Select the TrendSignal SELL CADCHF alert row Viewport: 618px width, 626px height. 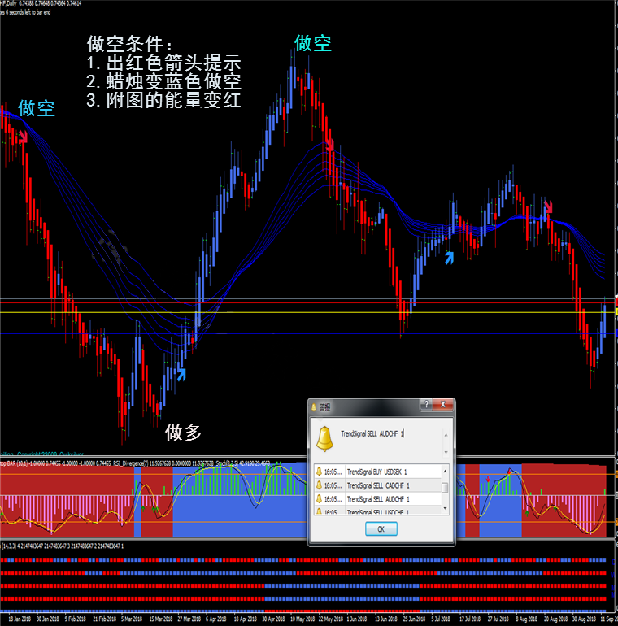click(377, 485)
